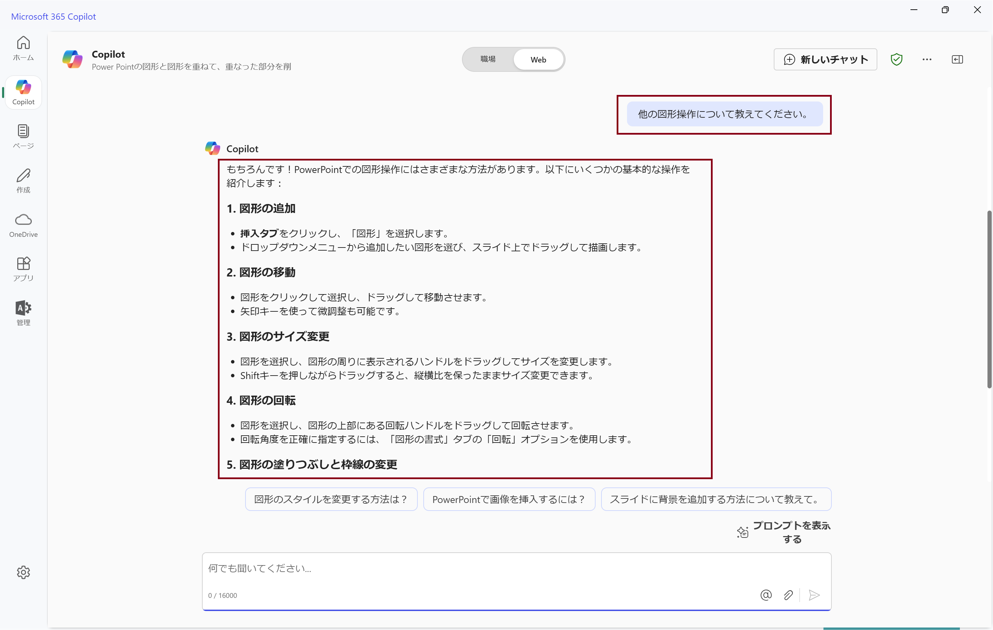The width and height of the screenshot is (993, 630).
Task: Click the Microsoft 365 Copilot title text
Action: pyautogui.click(x=53, y=17)
